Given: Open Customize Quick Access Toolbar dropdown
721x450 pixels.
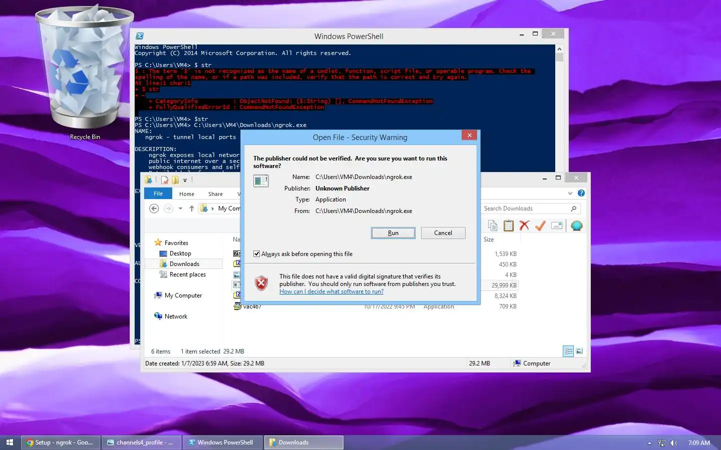Looking at the screenshot, I should point(185,180).
